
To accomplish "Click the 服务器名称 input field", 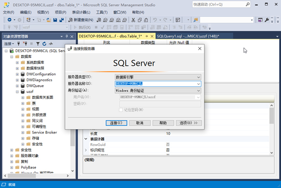I will click(155, 84).
